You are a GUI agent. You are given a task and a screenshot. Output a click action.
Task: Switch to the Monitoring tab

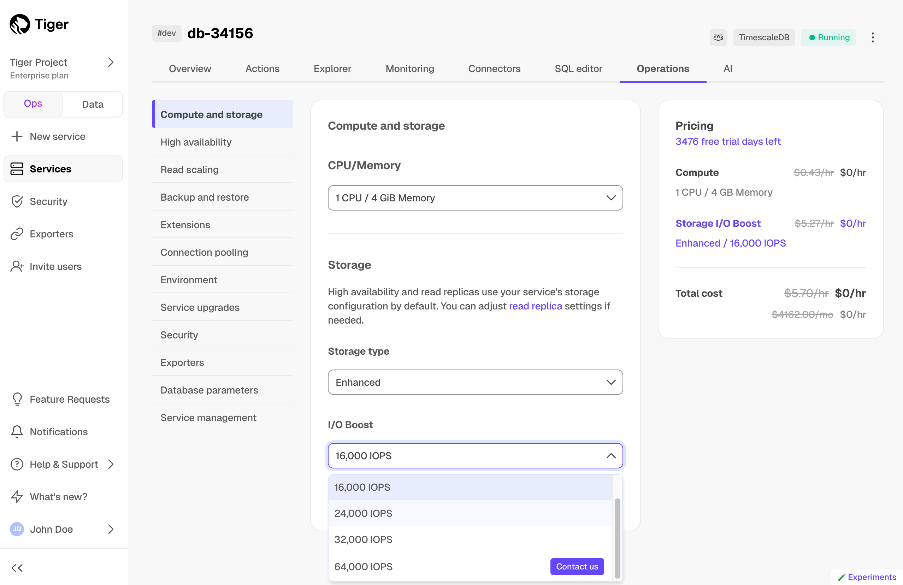(x=410, y=69)
